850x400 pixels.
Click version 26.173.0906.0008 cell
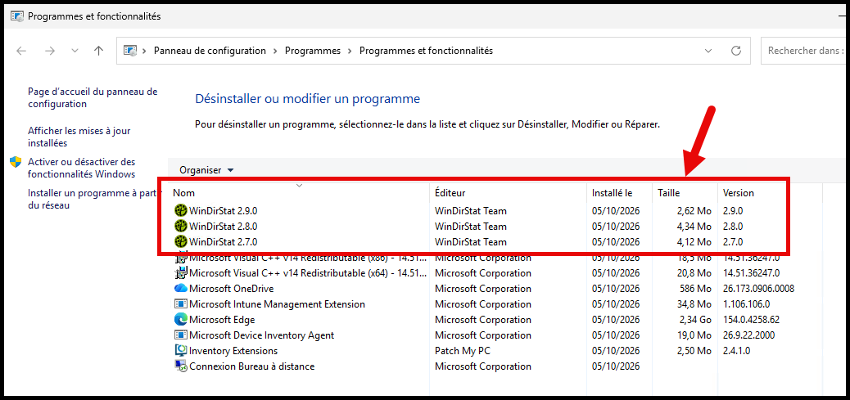[x=757, y=289]
